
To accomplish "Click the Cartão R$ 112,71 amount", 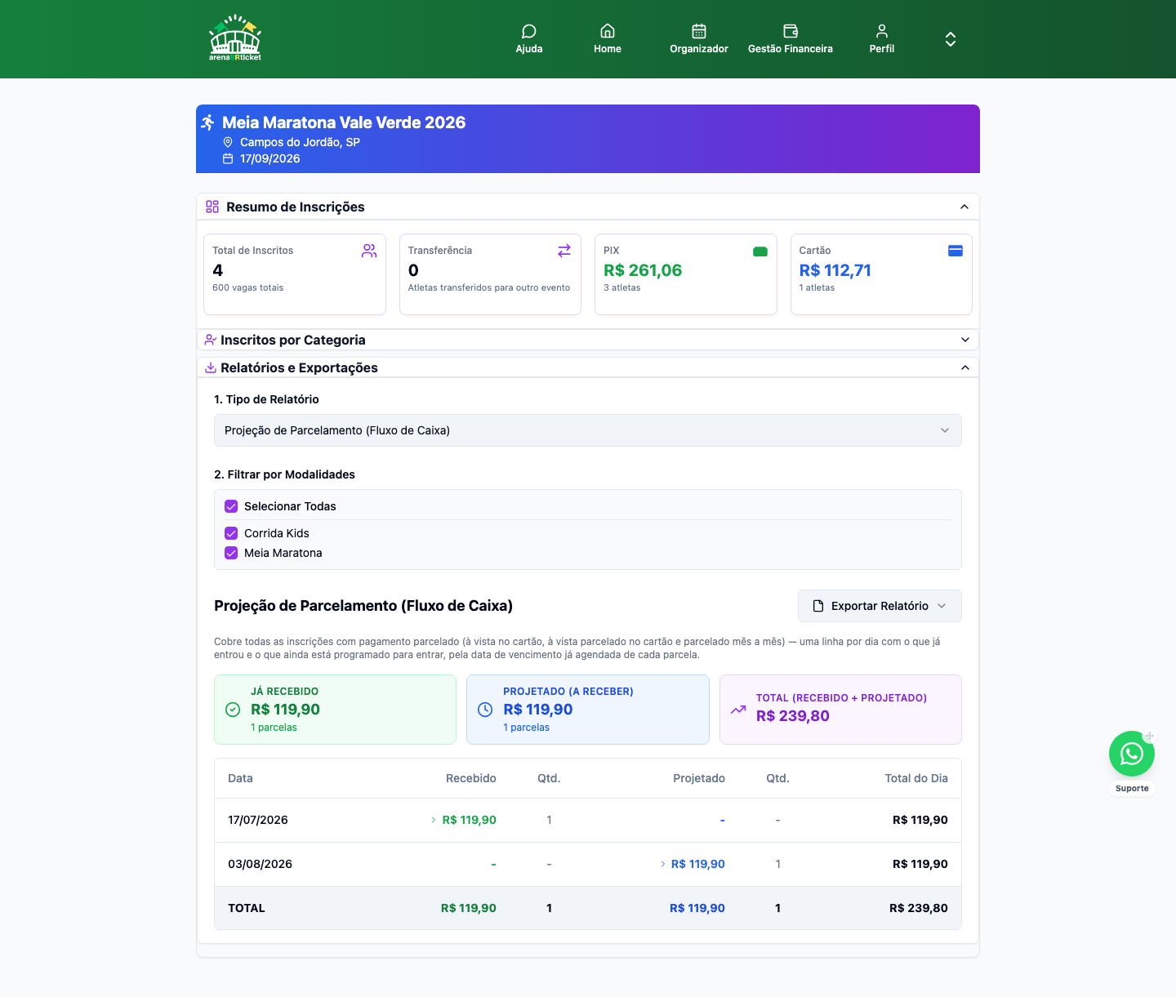I will tap(835, 270).
